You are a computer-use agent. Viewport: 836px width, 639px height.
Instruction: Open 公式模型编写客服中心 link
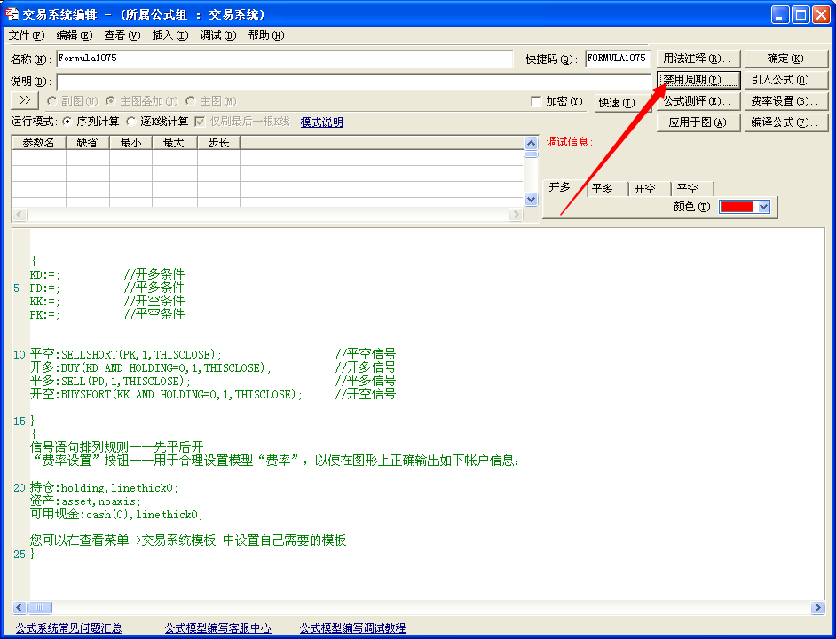click(217, 628)
